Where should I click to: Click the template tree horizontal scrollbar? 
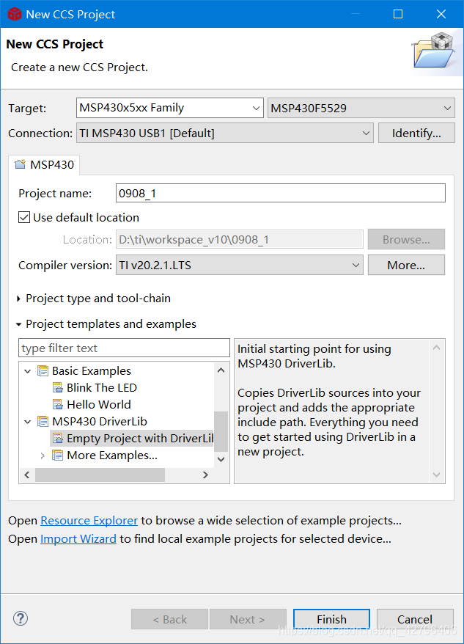click(x=100, y=475)
